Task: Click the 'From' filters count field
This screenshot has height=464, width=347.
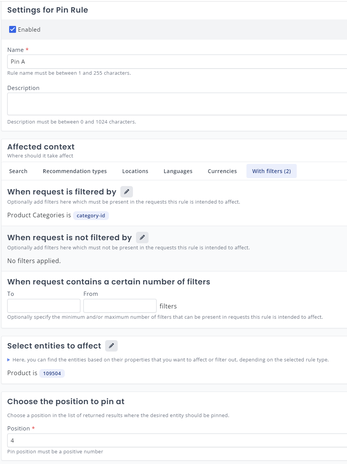Action: pos(120,306)
